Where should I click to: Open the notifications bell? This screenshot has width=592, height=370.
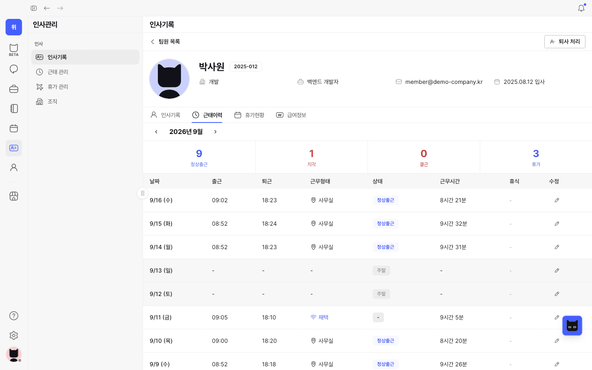[x=581, y=8]
